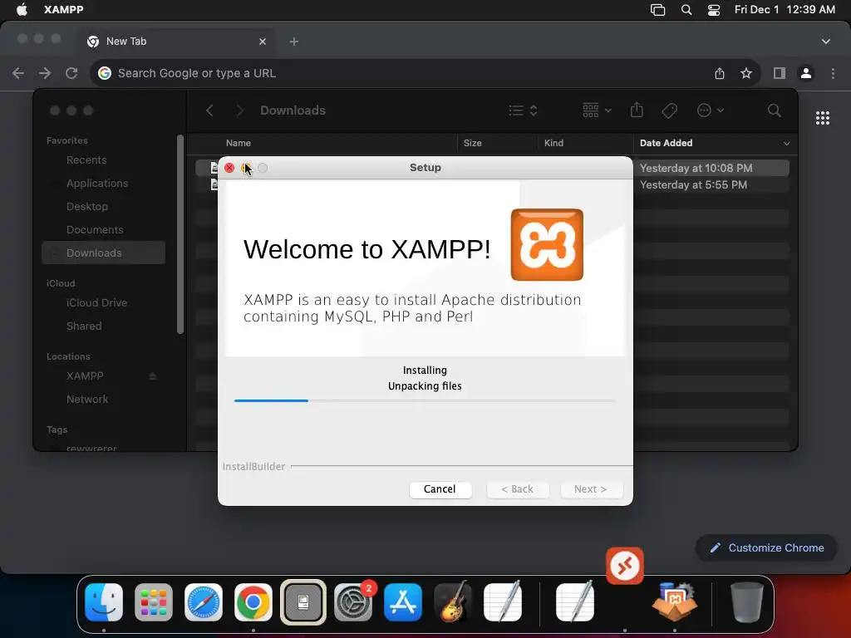
Task: Click Finder tags toolbar icon
Action: (x=670, y=110)
